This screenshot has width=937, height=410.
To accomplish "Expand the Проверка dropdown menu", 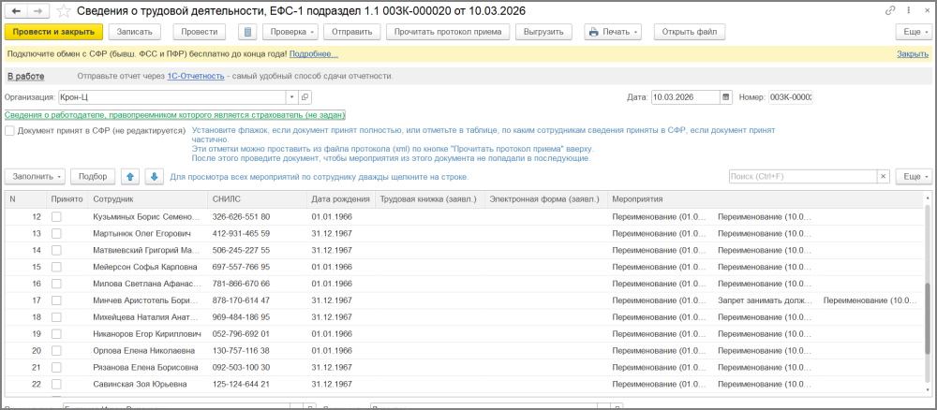I will tap(288, 32).
